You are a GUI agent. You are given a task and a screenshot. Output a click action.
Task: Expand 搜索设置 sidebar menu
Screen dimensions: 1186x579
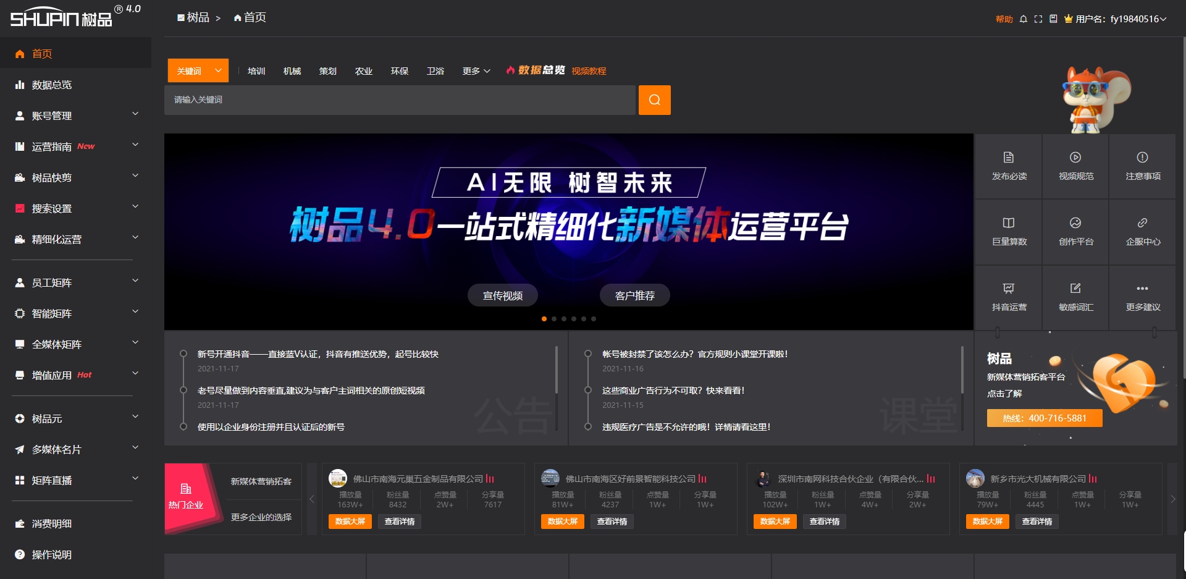135,207
